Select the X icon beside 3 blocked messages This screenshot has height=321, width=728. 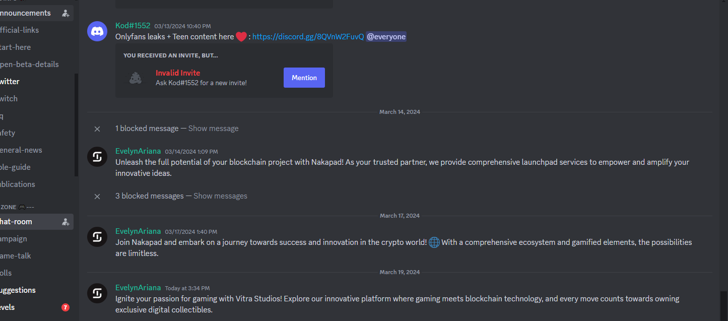coord(97,196)
